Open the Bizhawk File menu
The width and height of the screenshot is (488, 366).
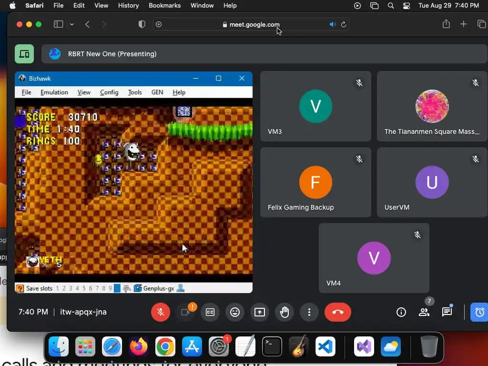click(27, 92)
